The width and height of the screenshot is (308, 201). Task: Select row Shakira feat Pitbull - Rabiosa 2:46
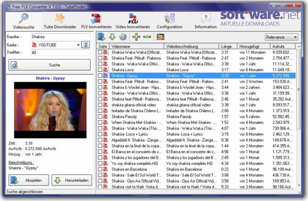[196, 99]
